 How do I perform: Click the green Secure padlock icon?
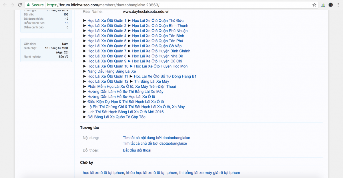28,5
